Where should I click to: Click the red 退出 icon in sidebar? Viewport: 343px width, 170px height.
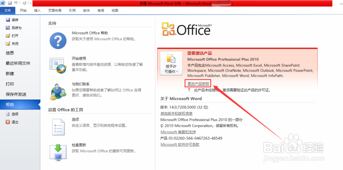(x=8, y=122)
